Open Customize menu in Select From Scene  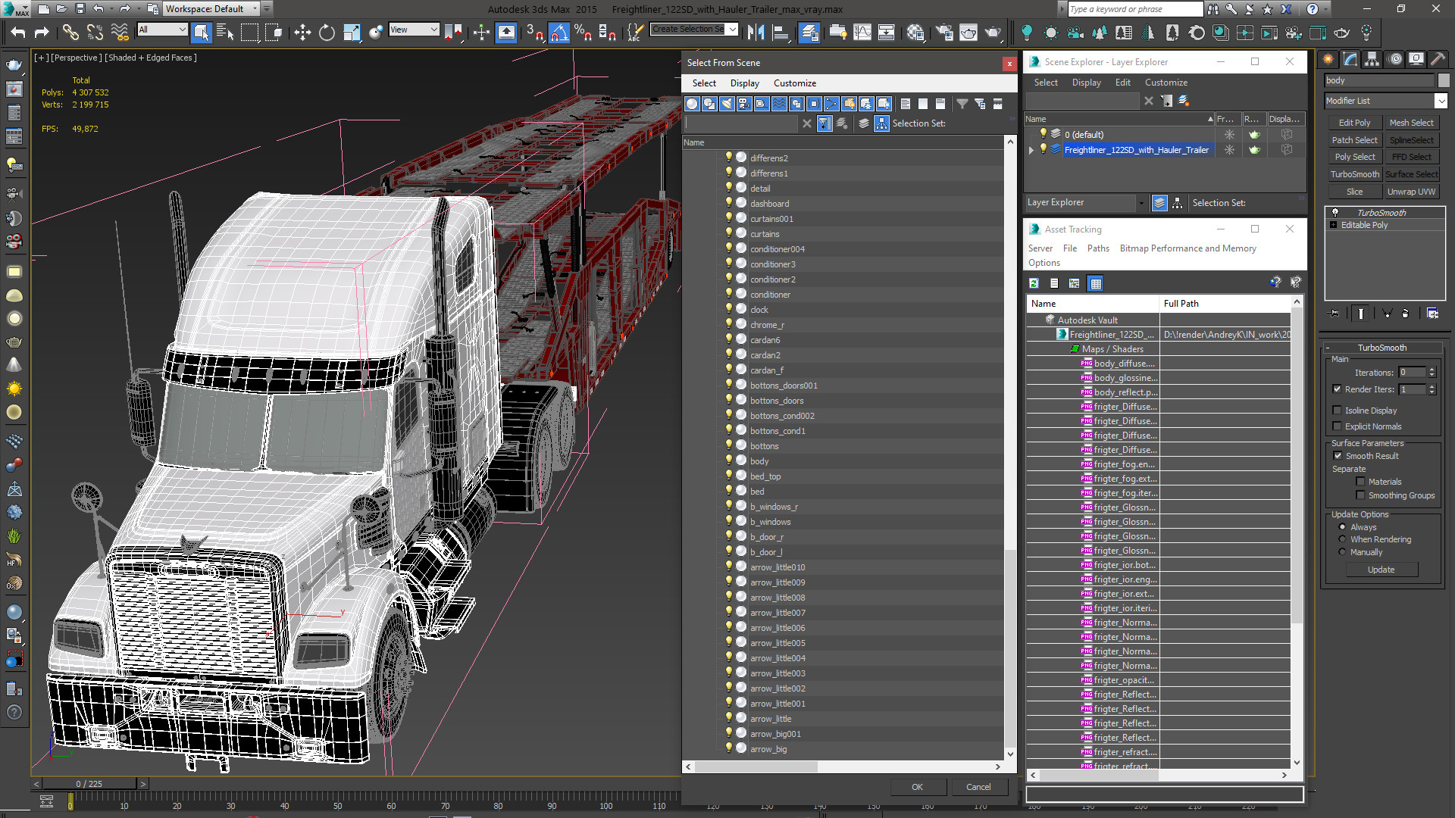[794, 83]
